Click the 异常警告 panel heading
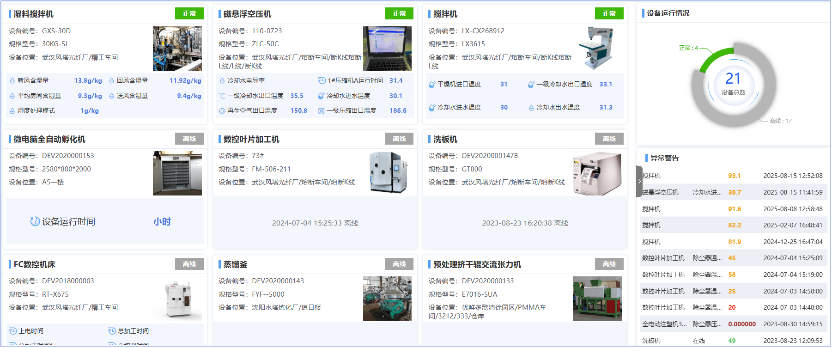Image resolution: width=832 pixels, height=348 pixels. [664, 158]
